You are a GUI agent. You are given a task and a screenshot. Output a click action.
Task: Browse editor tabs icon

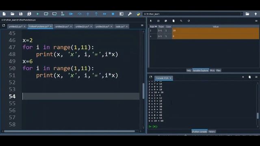click(4, 26)
